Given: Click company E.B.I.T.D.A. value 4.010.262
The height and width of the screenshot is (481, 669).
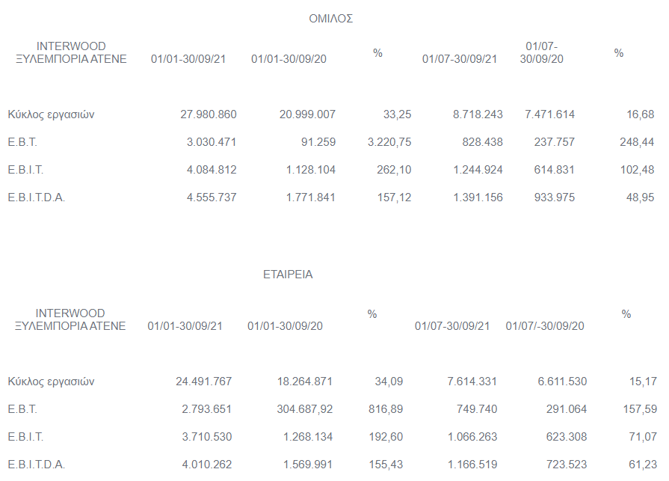Looking at the screenshot, I should tap(207, 465).
